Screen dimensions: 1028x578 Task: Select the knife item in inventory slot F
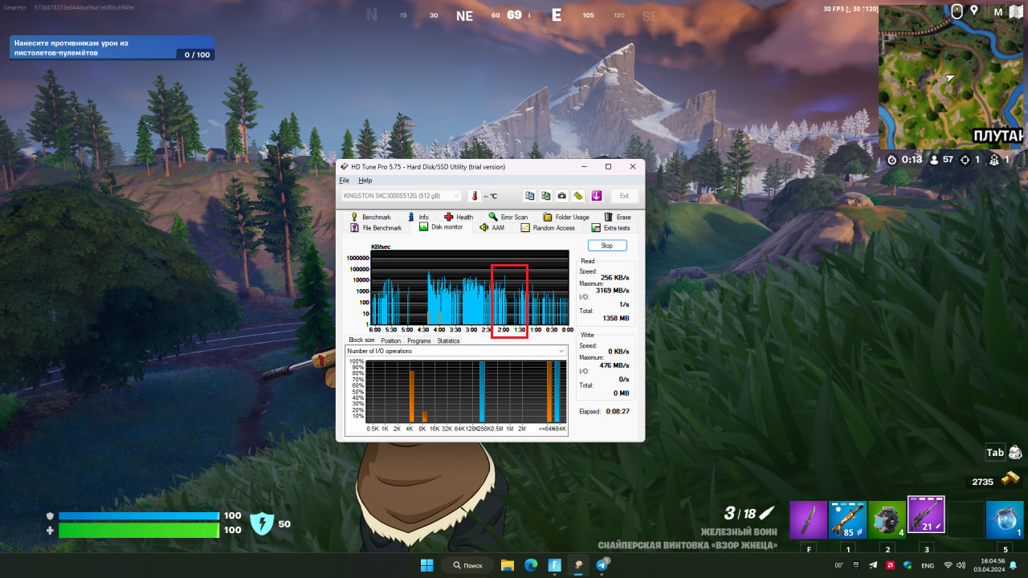(808, 519)
